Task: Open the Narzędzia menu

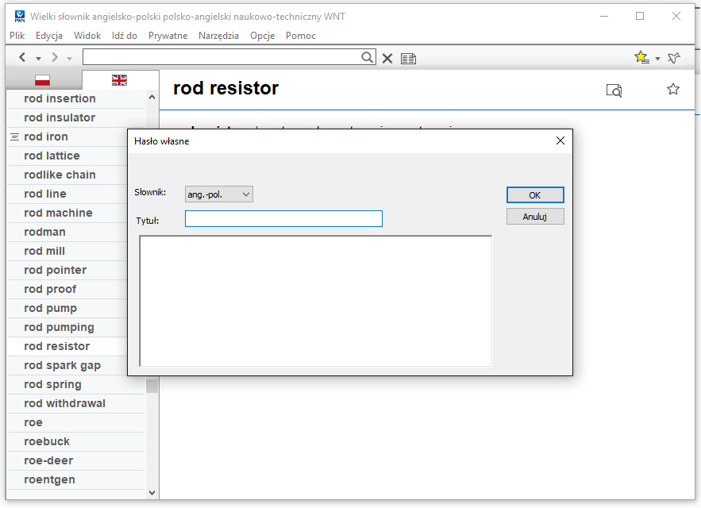Action: click(x=218, y=36)
